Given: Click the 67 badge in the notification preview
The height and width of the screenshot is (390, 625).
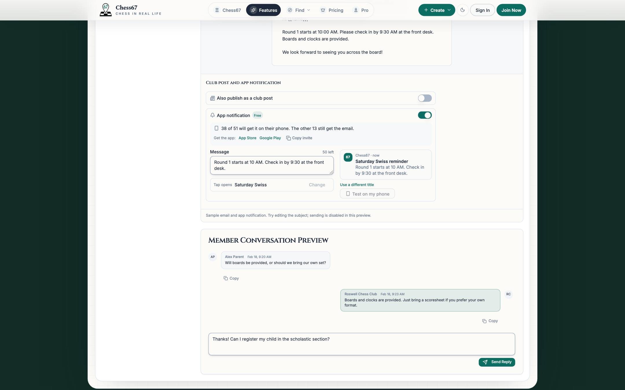Looking at the screenshot, I should tap(348, 157).
